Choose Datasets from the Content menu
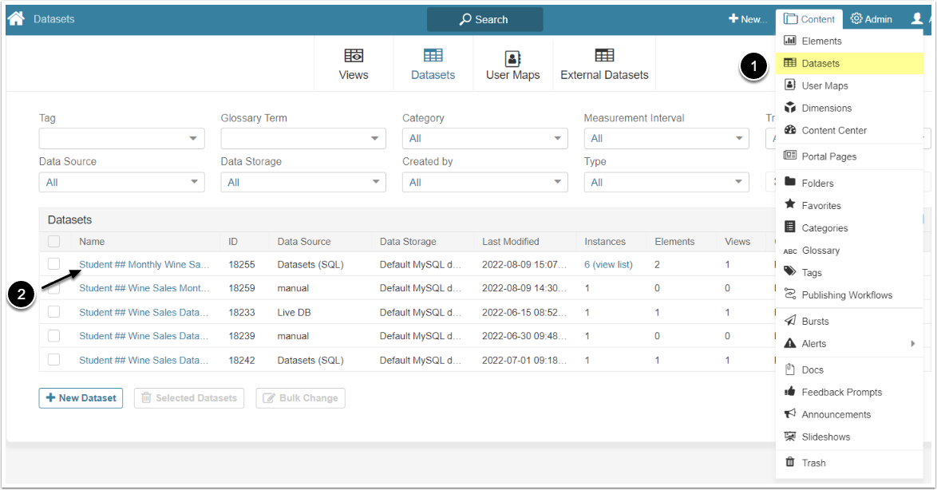Viewport: 937px width, 490px height. point(820,63)
